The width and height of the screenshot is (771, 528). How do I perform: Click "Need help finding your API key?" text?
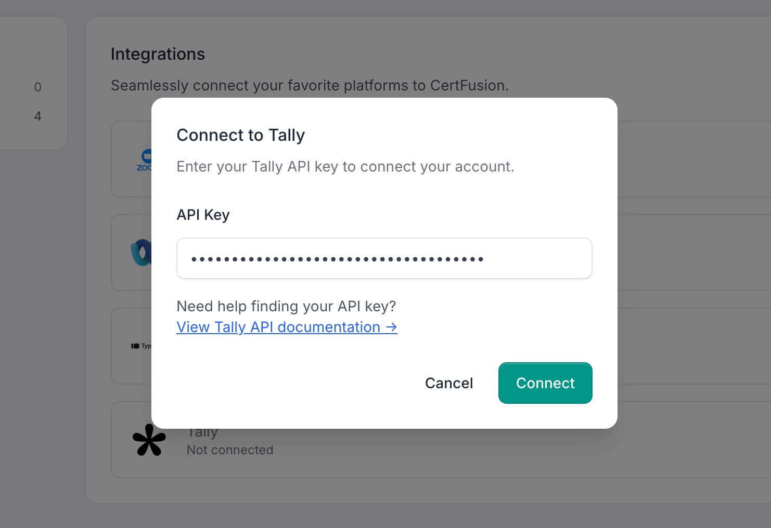tap(286, 306)
